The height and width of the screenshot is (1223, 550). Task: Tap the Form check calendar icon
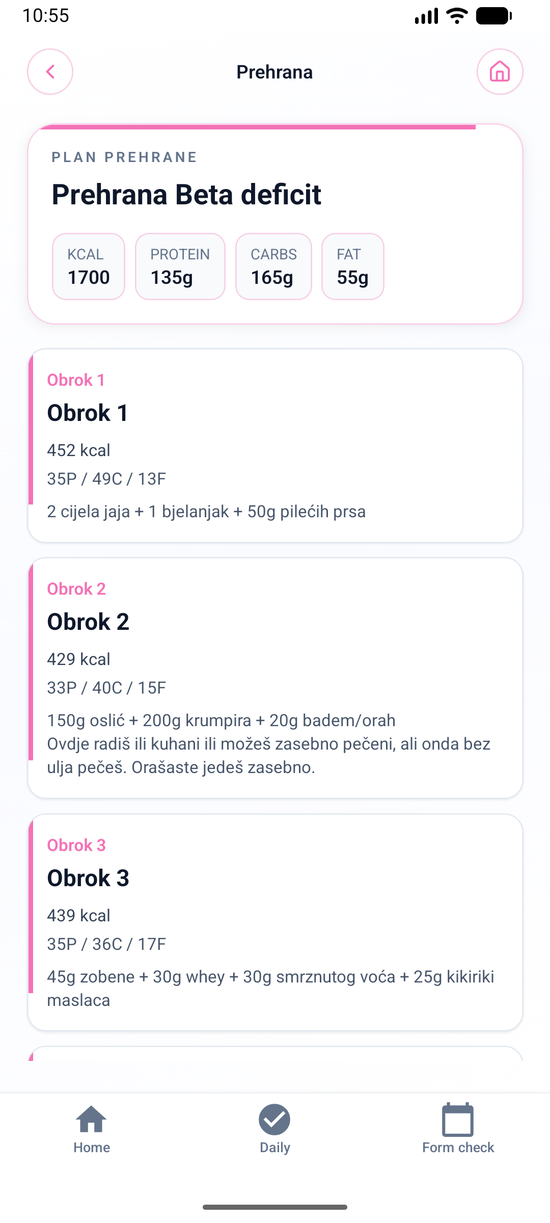(458, 1119)
